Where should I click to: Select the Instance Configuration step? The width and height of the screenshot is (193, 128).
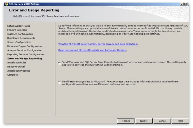[20, 34]
